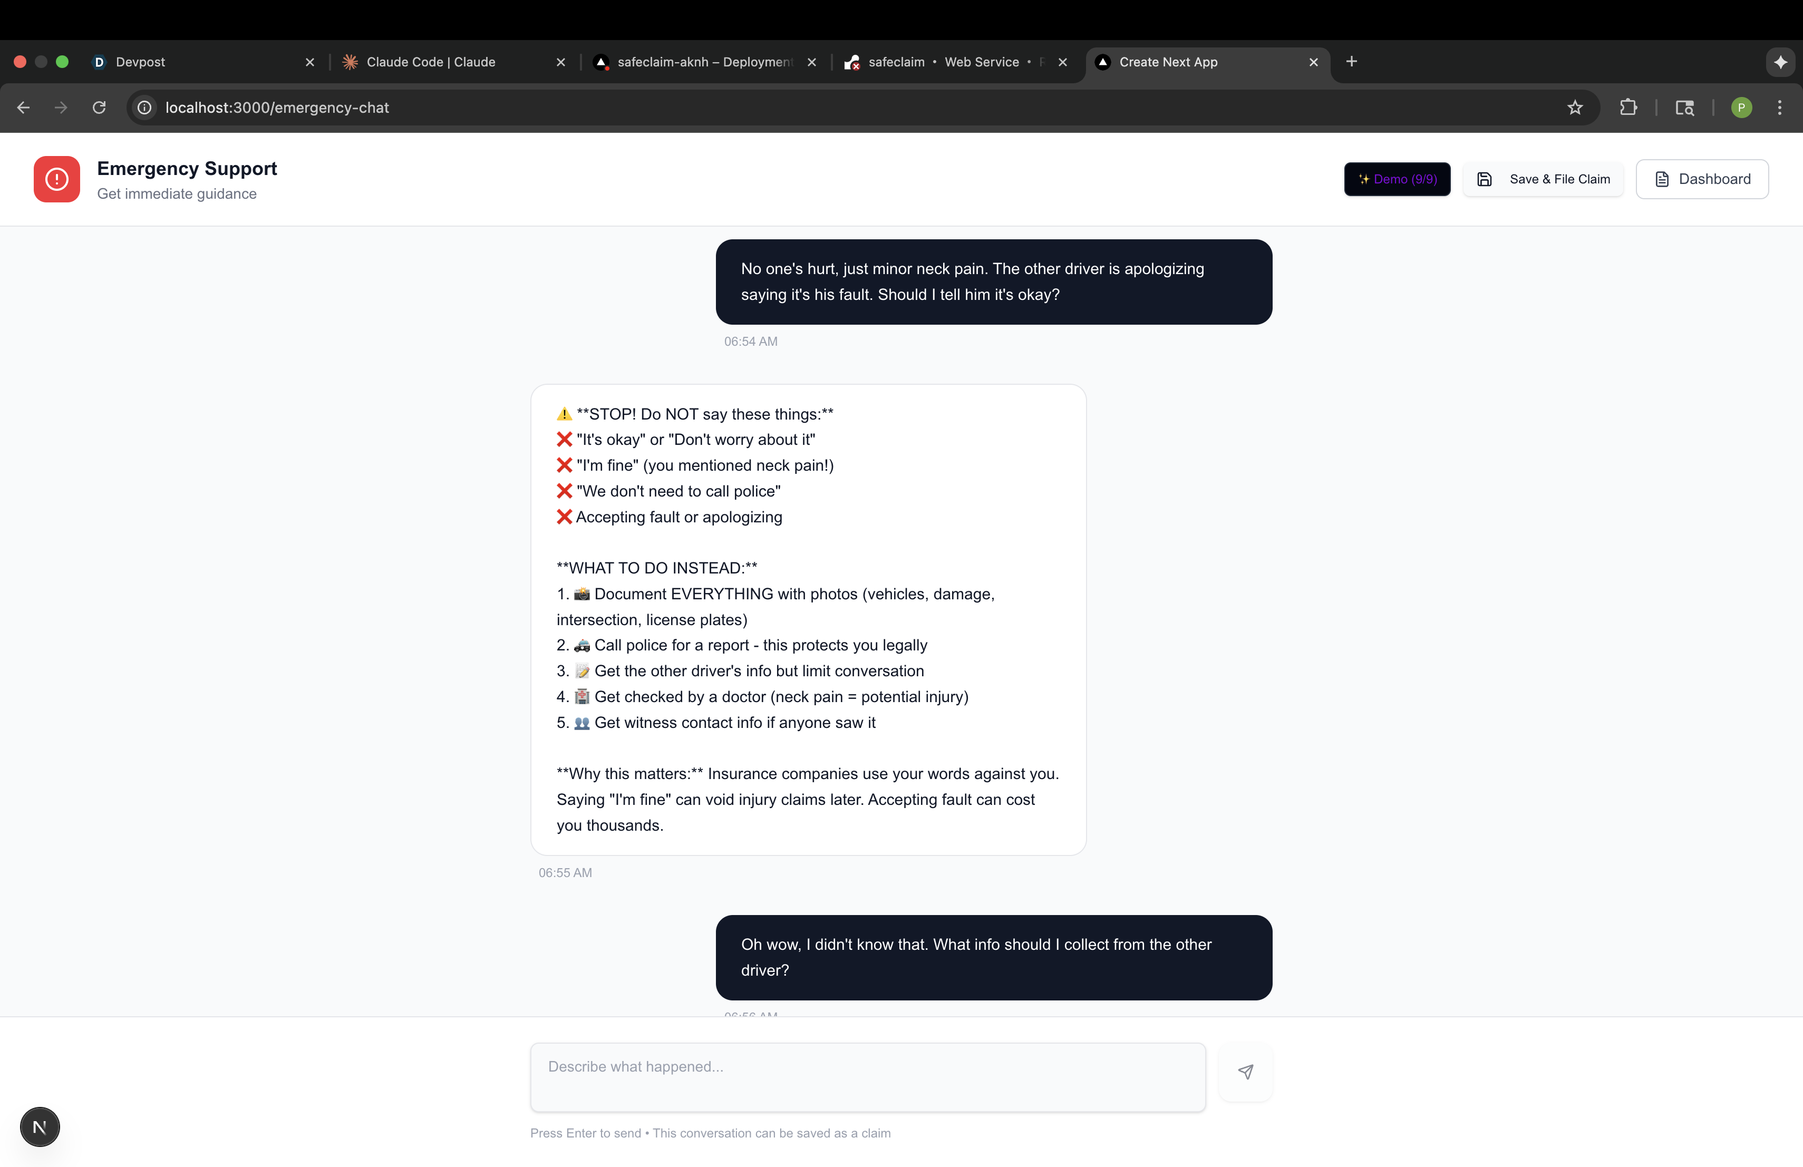Open Chrome three-dot menu
1803x1167 pixels.
(x=1779, y=108)
